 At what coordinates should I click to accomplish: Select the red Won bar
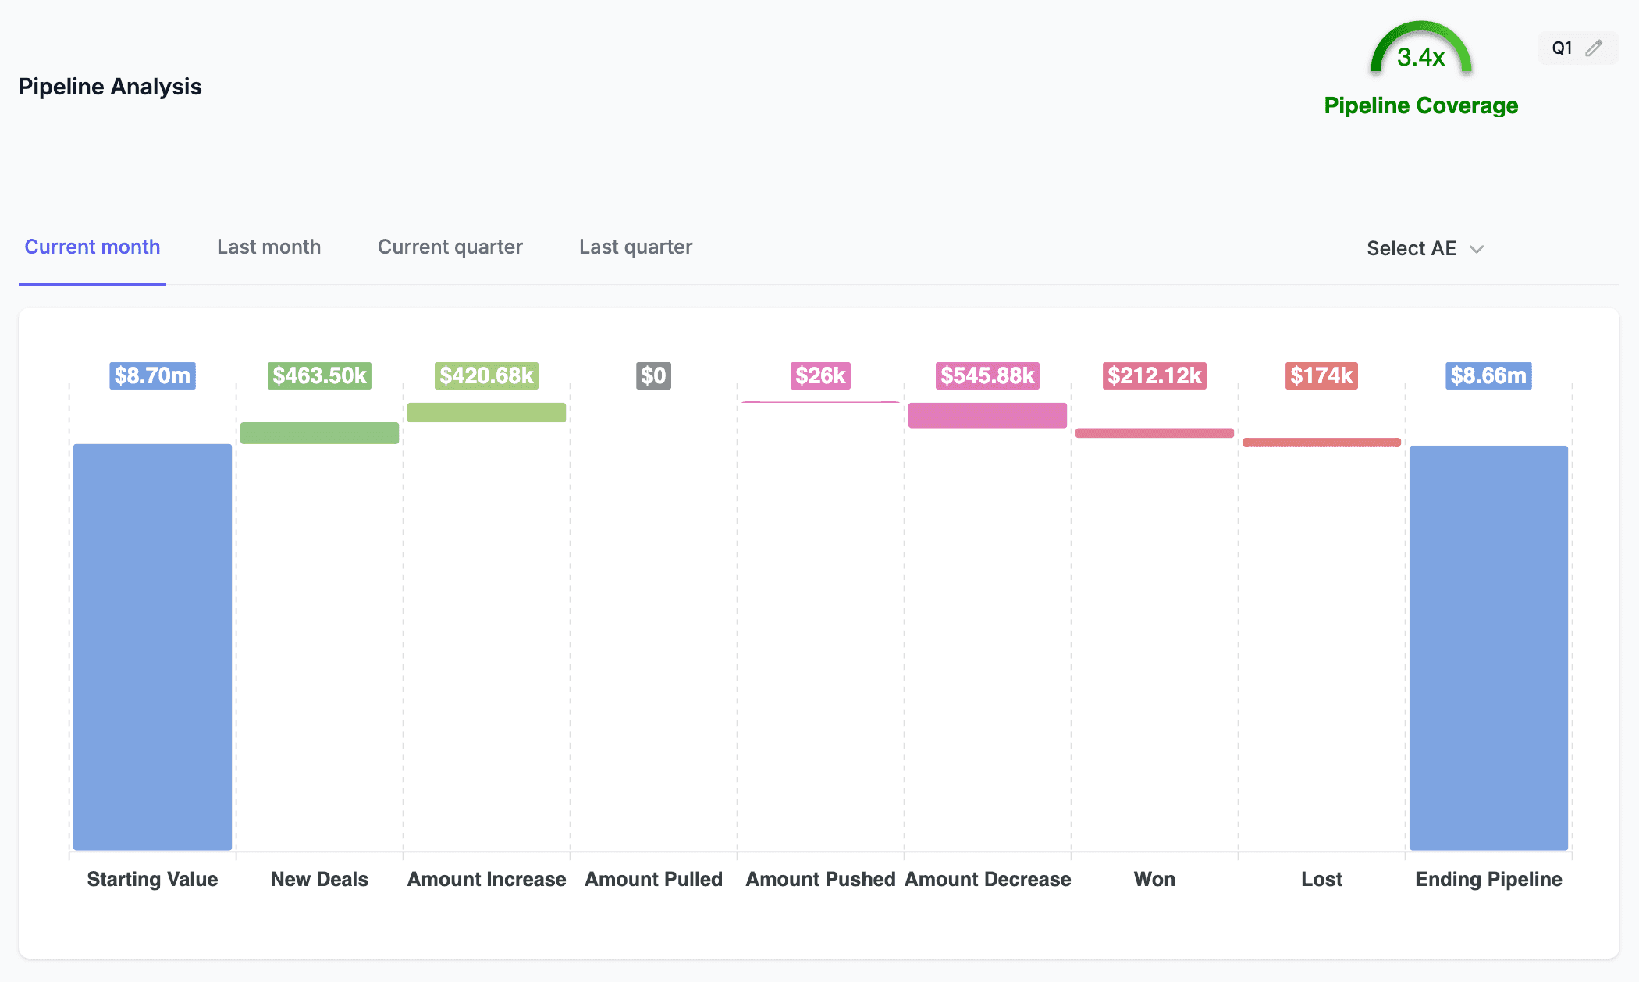1154,433
